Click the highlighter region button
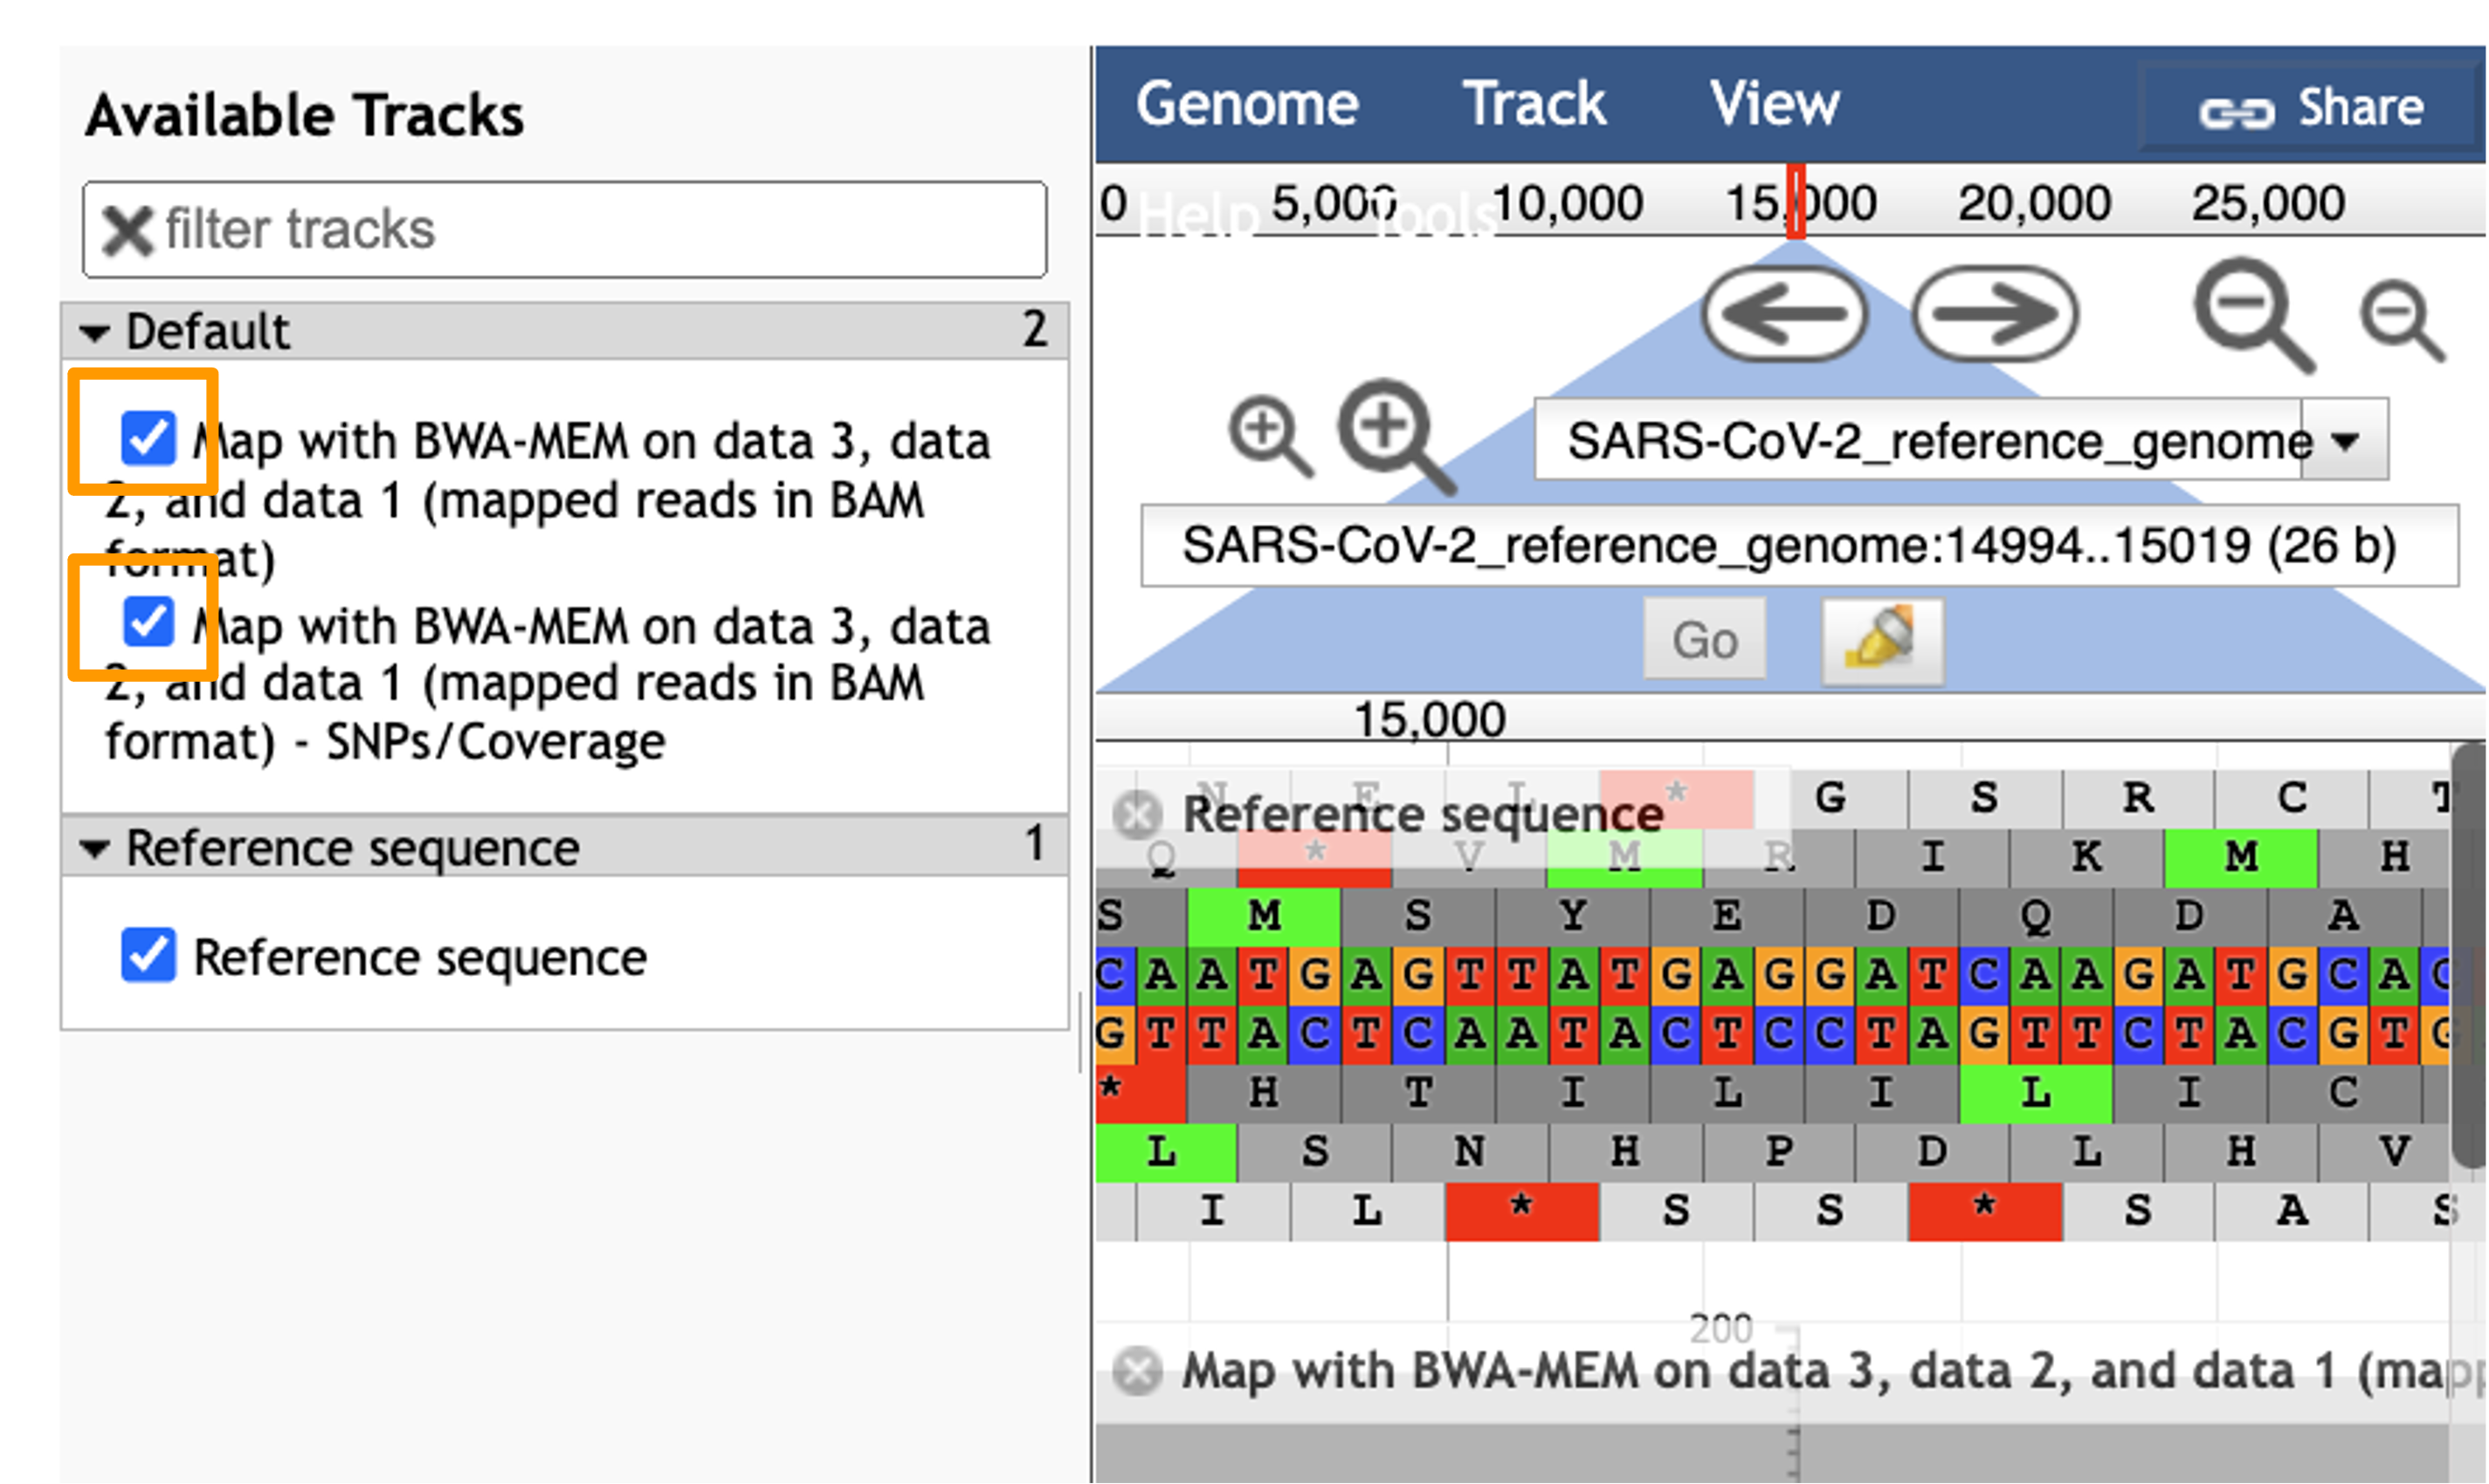 tap(1883, 641)
